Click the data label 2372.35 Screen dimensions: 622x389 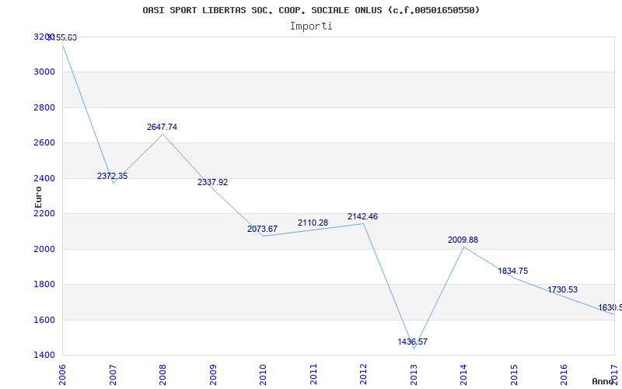pos(112,176)
